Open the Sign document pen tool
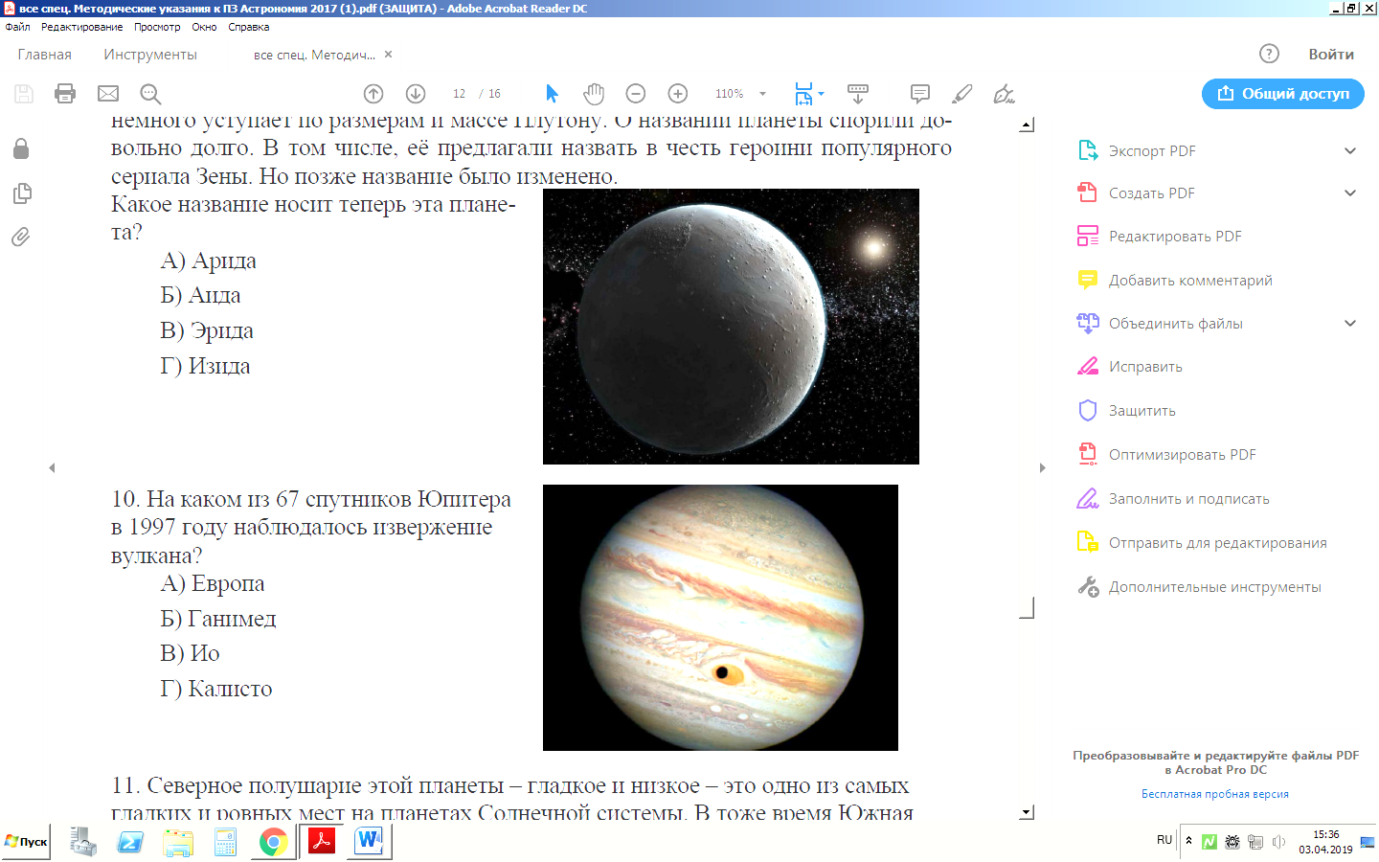This screenshot has height=862, width=1379. 1004,94
